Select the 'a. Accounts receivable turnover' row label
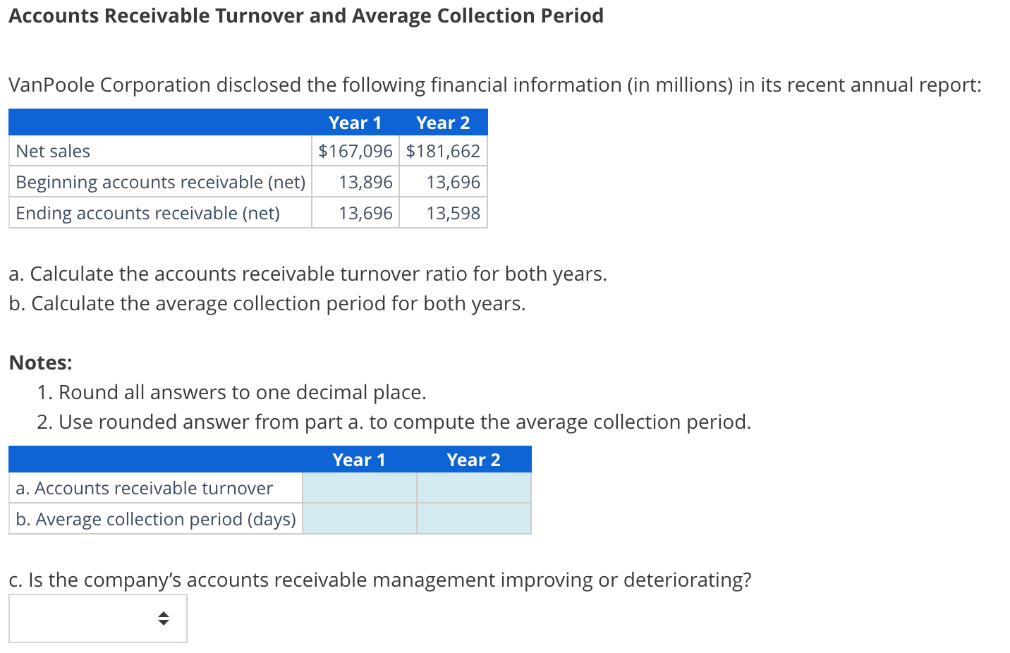 pos(144,487)
